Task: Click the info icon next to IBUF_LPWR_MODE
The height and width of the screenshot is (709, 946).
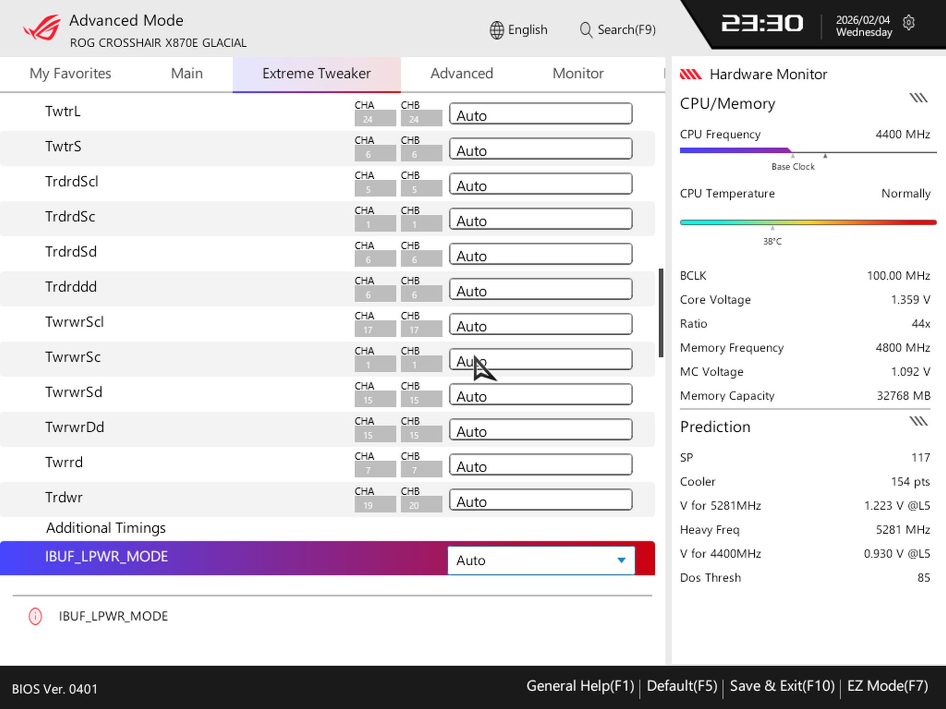Action: [35, 616]
